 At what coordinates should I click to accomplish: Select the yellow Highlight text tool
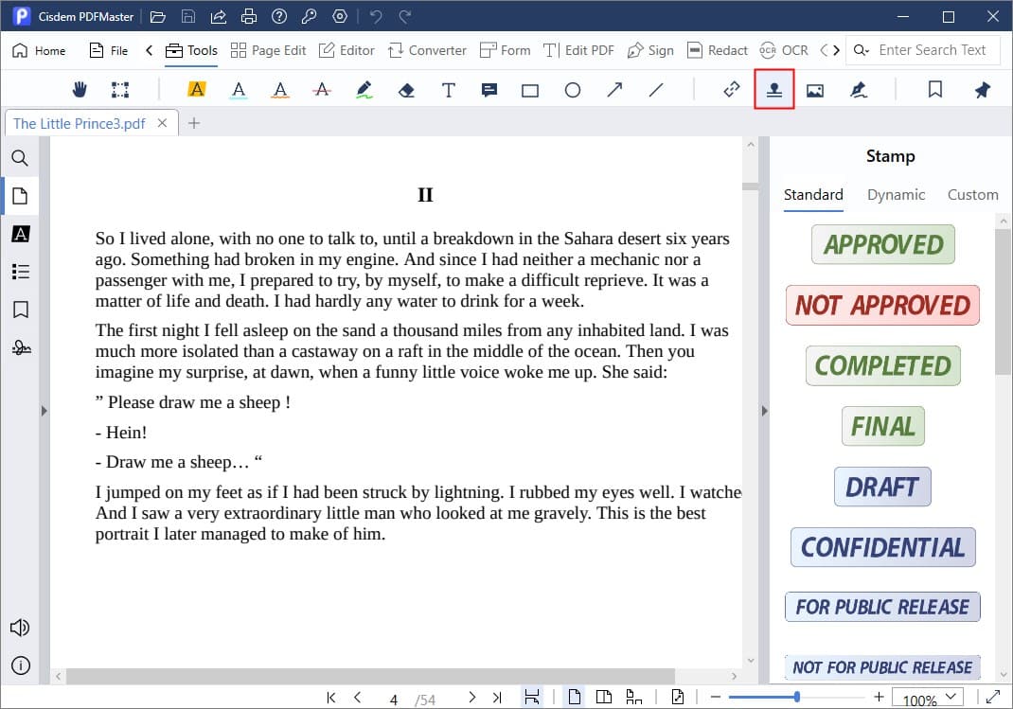pos(195,89)
